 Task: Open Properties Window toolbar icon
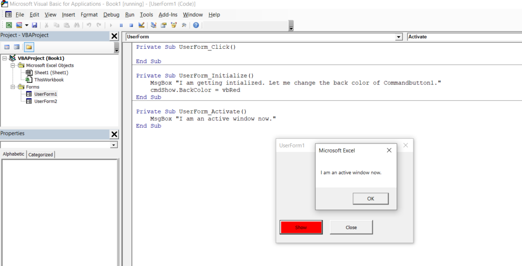[x=164, y=25]
